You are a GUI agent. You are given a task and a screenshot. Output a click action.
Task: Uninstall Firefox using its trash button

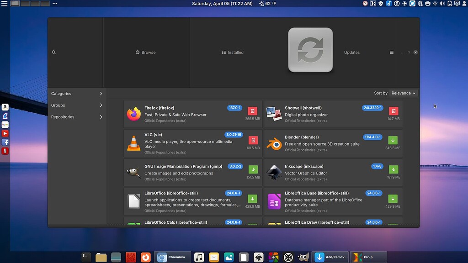click(253, 111)
